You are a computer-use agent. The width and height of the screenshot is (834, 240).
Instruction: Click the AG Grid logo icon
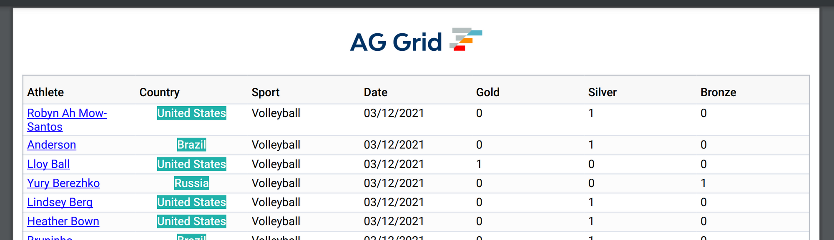coord(466,39)
